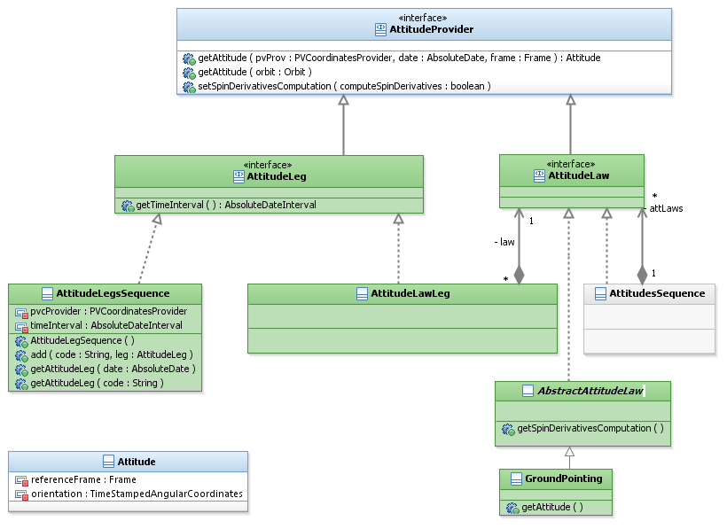Viewport: 727px width, 529px height.
Task: Select the setSpinDerivativesComputation method icon
Action: click(x=189, y=87)
